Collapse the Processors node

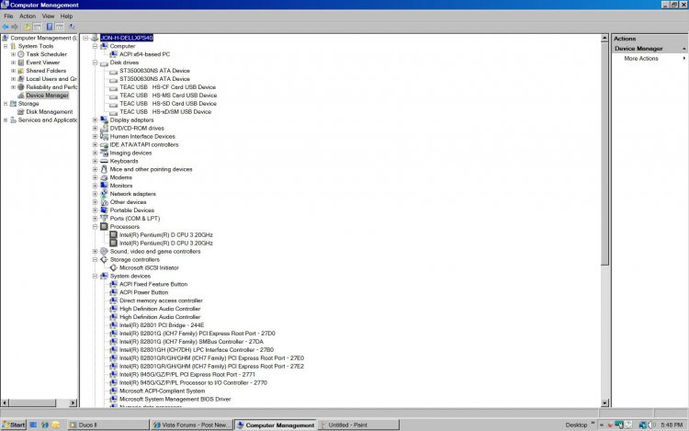tap(95, 226)
